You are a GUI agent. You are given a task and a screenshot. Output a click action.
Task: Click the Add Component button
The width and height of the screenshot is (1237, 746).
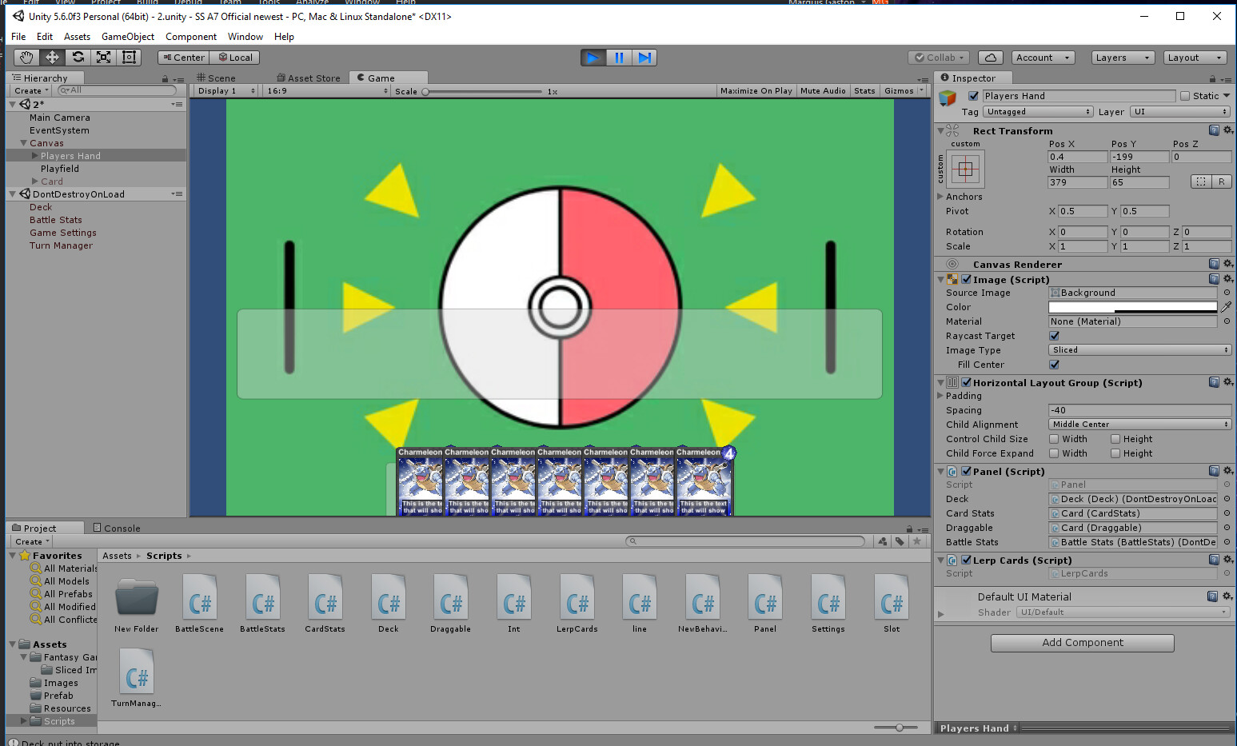pos(1082,643)
